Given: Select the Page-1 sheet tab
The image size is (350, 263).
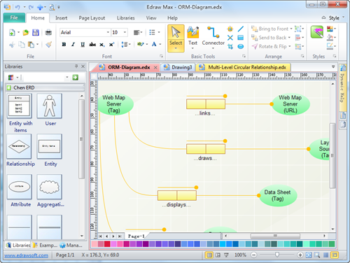Looking at the screenshot, I should click(136, 236).
